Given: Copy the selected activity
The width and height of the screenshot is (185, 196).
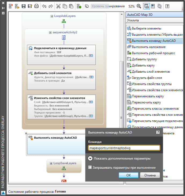Looking at the screenshot, I should [x=65, y=6].
